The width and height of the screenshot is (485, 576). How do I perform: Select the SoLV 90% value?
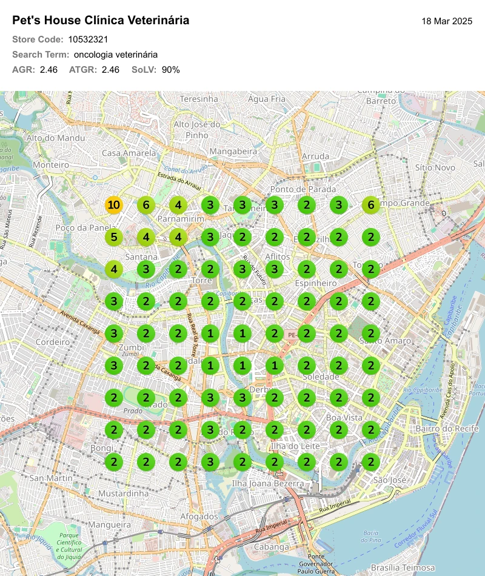[x=171, y=70]
